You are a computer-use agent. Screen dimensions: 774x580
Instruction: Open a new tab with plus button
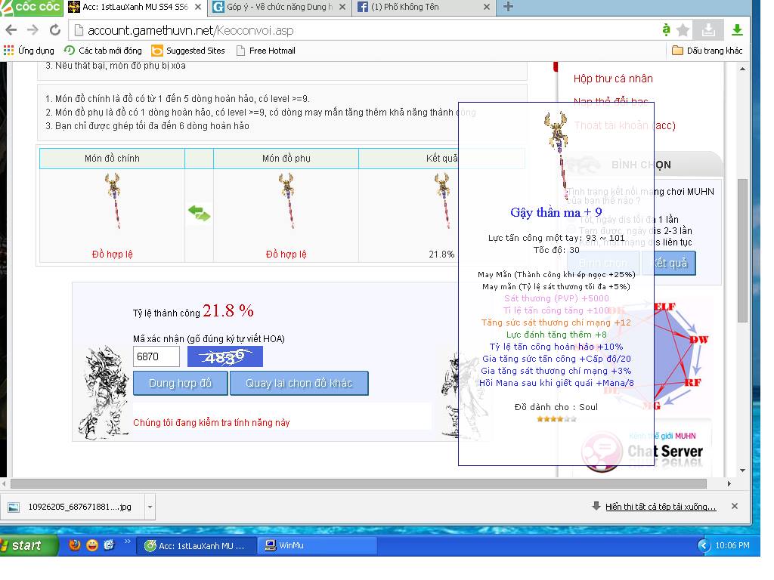click(x=508, y=7)
